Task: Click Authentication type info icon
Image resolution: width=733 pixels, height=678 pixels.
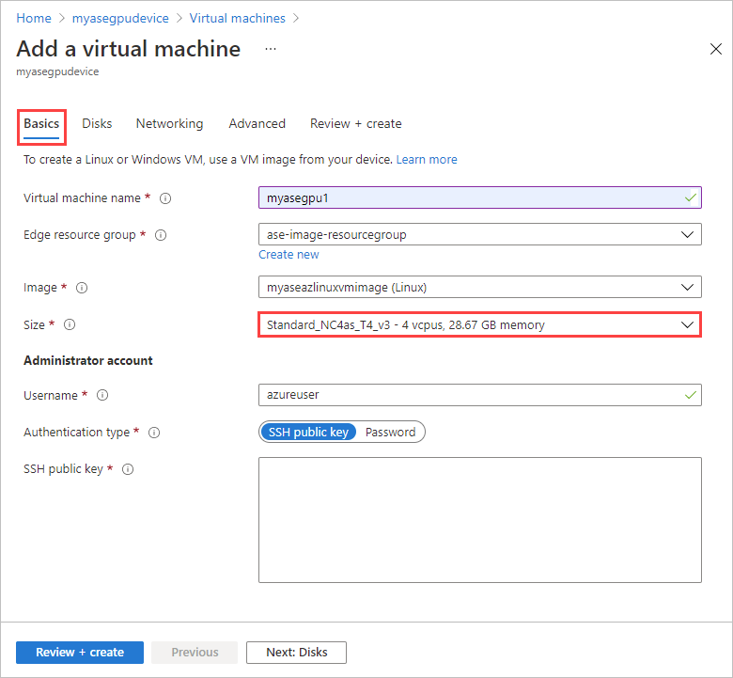Action: 154,433
